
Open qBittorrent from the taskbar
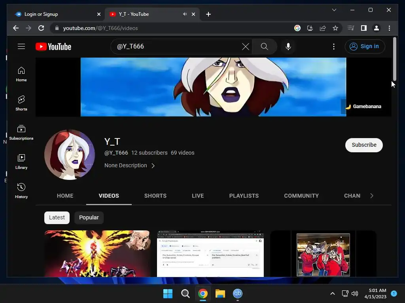(x=238, y=294)
